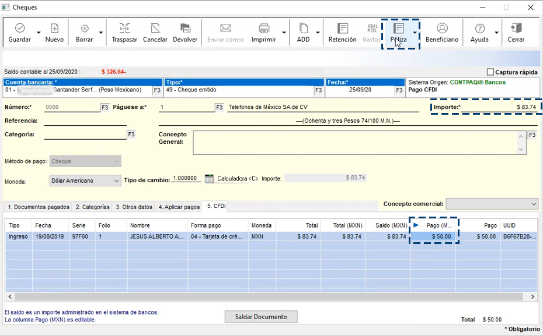Viewport: 543px width, 336px height.
Task: Open the Concepto comercial dropdown
Action: click(x=533, y=204)
